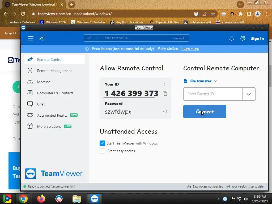Click the TeamViewer logo at bottom left

click(54, 173)
